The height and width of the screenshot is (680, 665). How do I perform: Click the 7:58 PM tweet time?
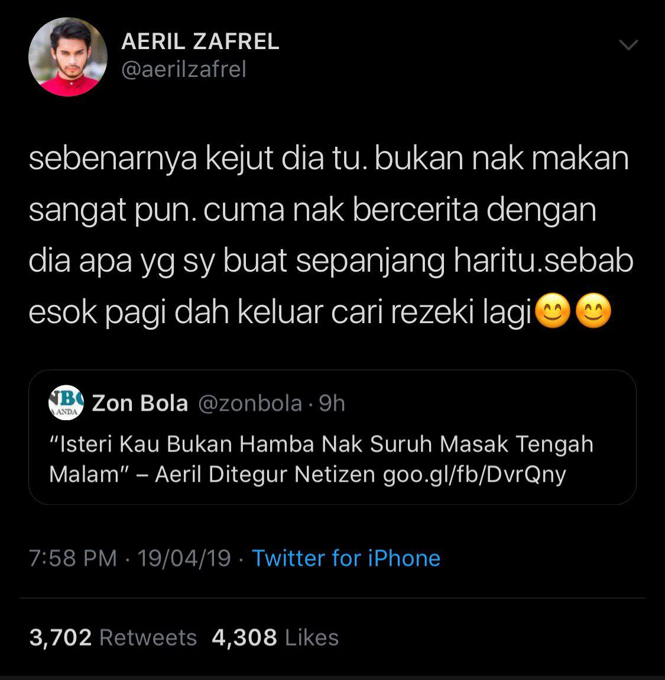pyautogui.click(x=73, y=559)
